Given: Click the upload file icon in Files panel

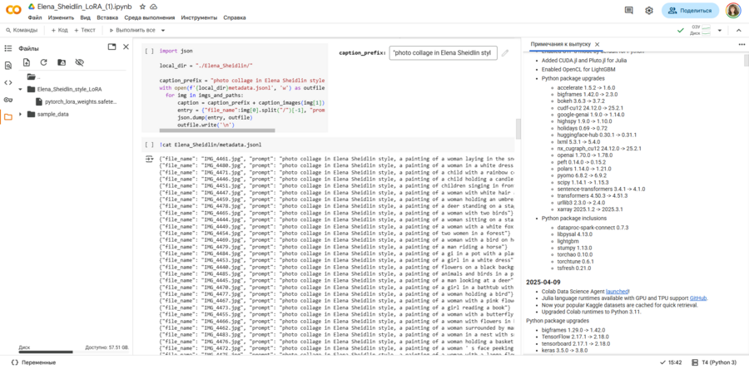Looking at the screenshot, I should click(27, 62).
